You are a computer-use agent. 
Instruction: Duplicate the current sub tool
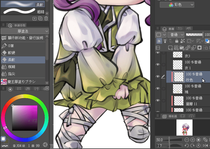click(x=40, y=18)
